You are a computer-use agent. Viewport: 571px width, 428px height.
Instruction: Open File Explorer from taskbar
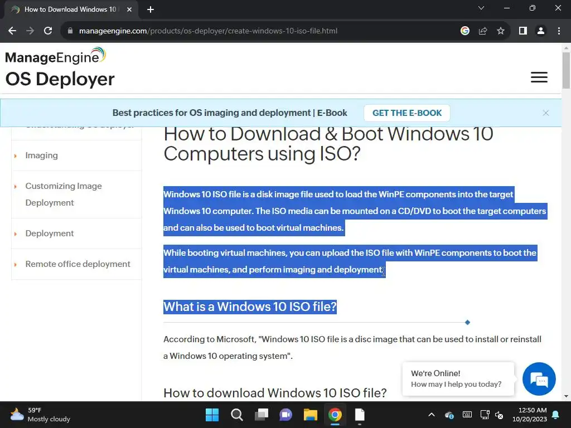click(x=310, y=415)
